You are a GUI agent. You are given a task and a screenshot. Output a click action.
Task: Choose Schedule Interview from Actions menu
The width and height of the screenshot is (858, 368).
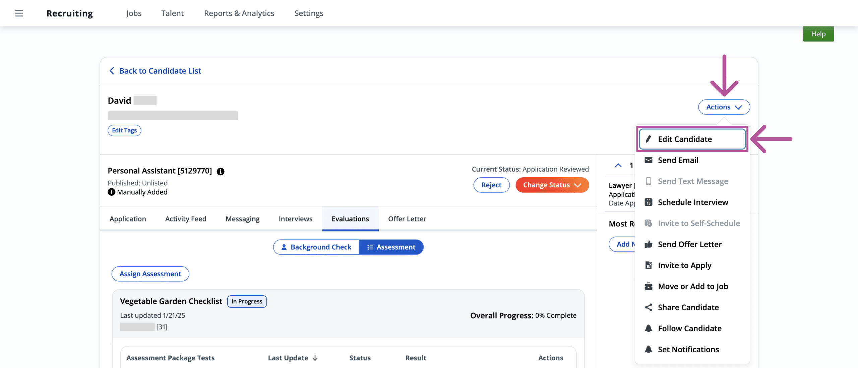(x=692, y=202)
